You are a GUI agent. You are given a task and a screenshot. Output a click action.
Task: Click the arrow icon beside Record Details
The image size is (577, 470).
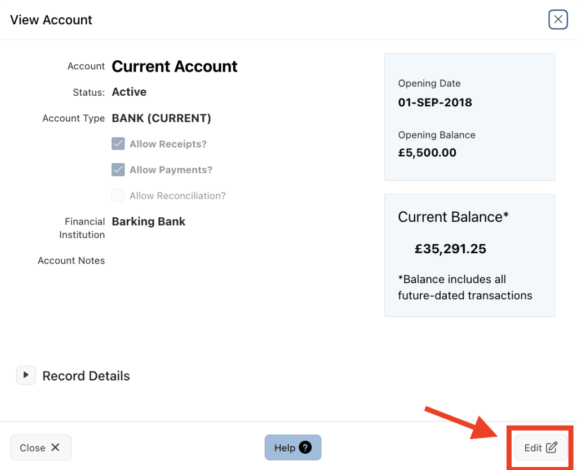(x=26, y=375)
